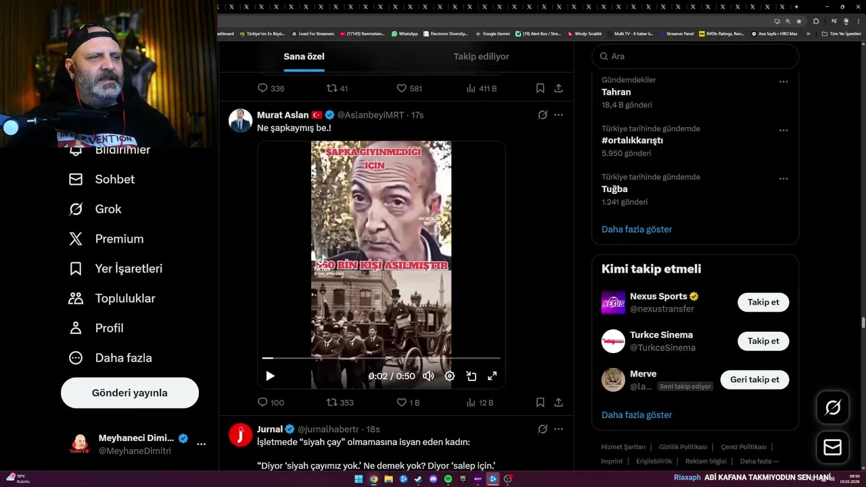The image size is (866, 487).
Task: Repost Murat Aslan's post (353)
Action: pyautogui.click(x=340, y=402)
